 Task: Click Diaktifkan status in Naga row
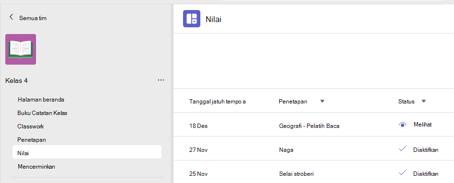tap(426, 150)
